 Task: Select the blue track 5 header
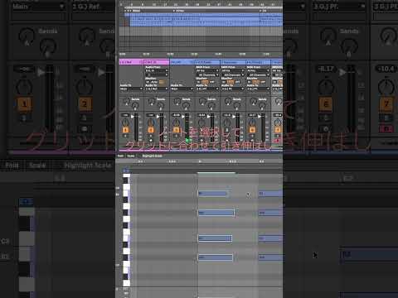233,62
